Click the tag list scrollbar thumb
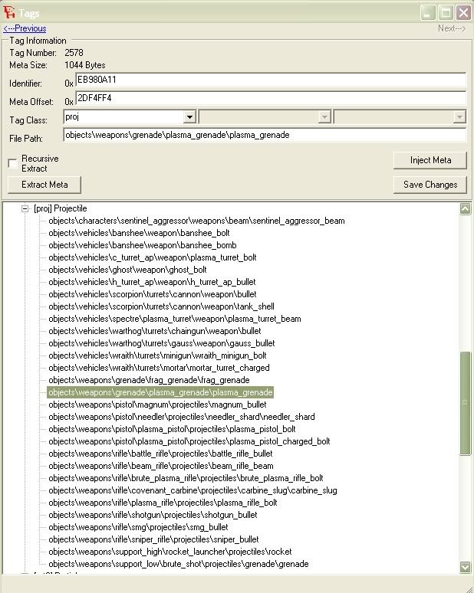474x593 pixels. (465, 403)
